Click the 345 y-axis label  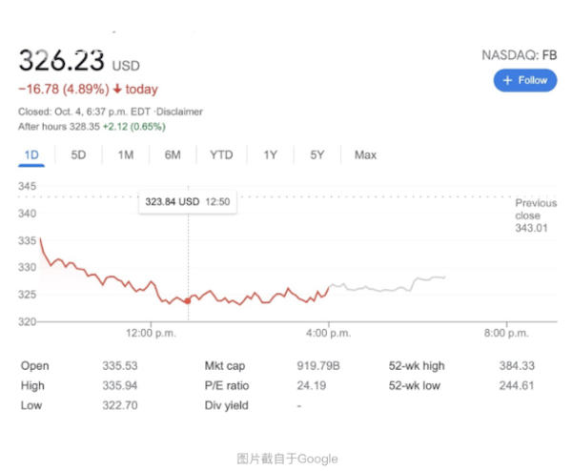28,186
